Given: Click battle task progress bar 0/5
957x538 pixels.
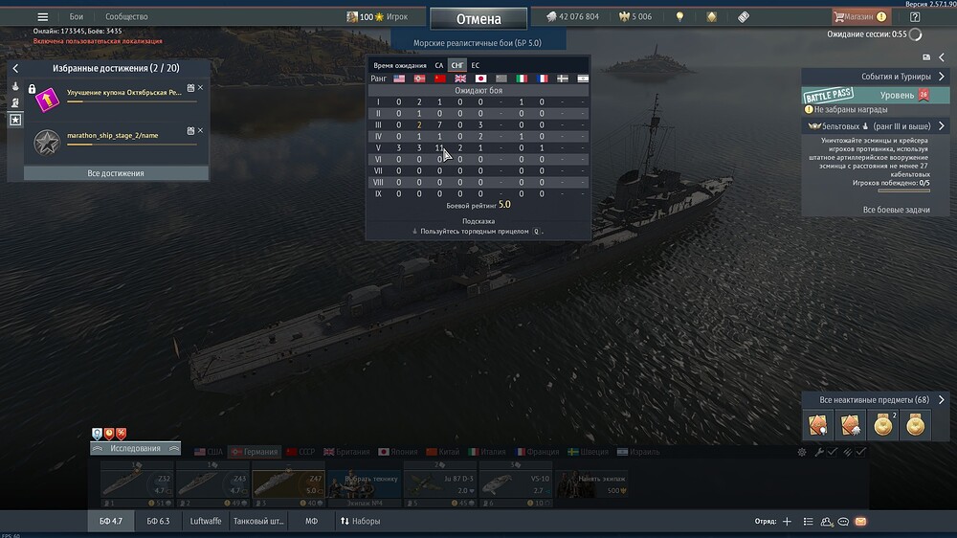Looking at the screenshot, I should click(904, 191).
